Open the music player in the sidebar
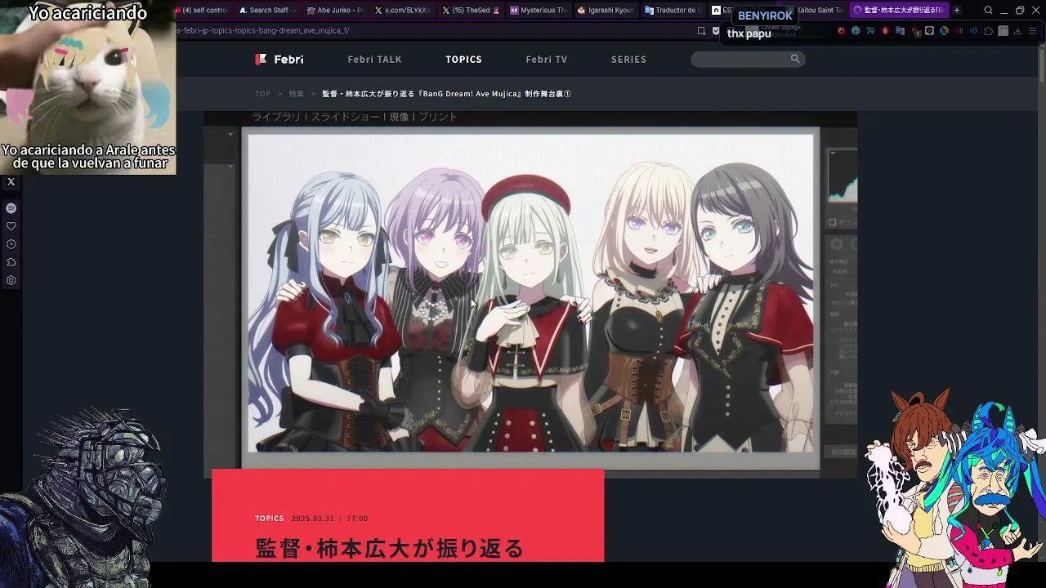The width and height of the screenshot is (1046, 588). point(11,208)
